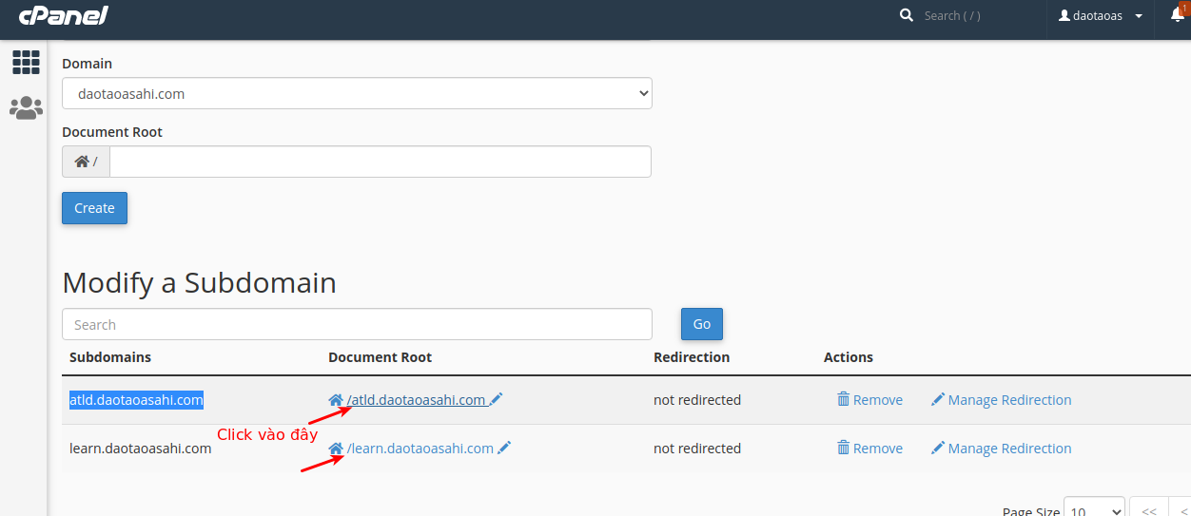This screenshot has width=1191, height=516.
Task: Manage Redirection for learn.daotaoasahi.com
Action: pyautogui.click(x=1001, y=449)
